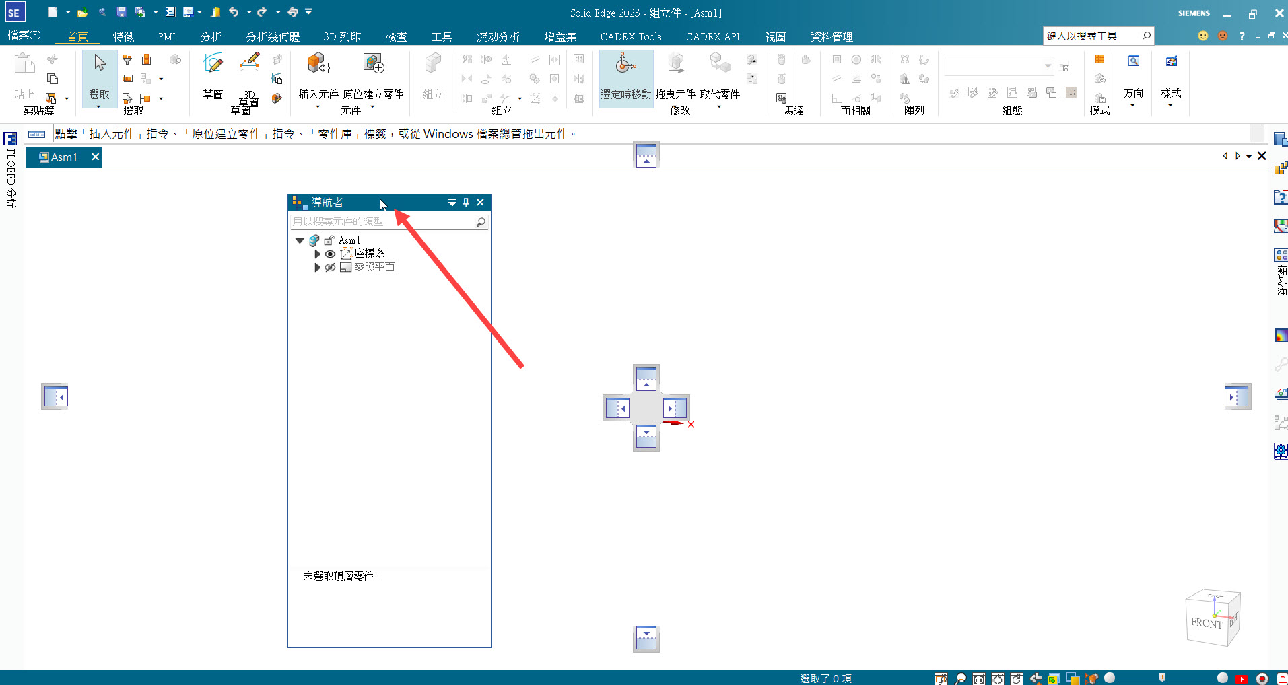
Task: Open the variable table icon in 馬達 group
Action: 781,98
